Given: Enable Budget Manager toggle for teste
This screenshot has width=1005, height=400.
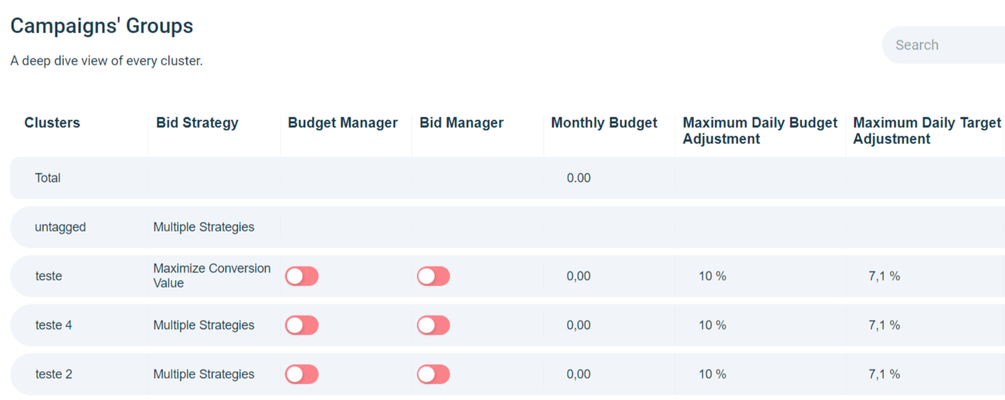Looking at the screenshot, I should click(x=302, y=276).
